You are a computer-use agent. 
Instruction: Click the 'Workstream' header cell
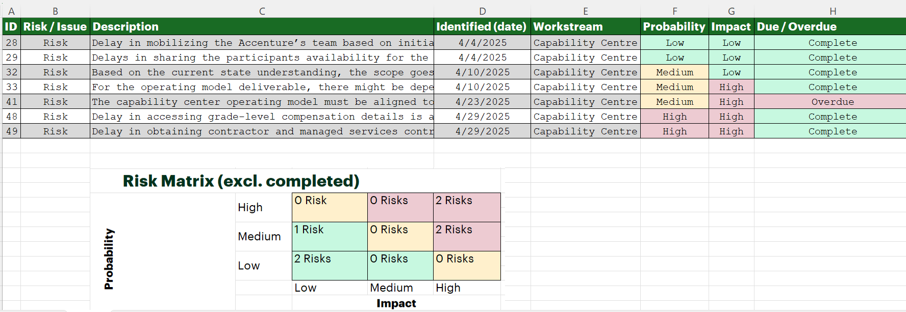(586, 26)
